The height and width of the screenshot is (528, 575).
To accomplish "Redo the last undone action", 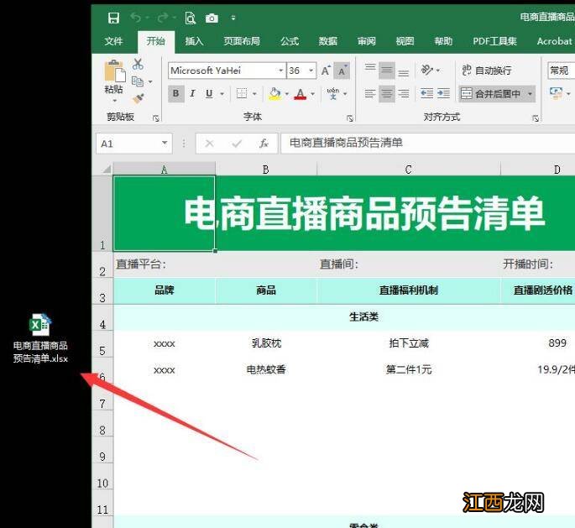I will [x=163, y=18].
